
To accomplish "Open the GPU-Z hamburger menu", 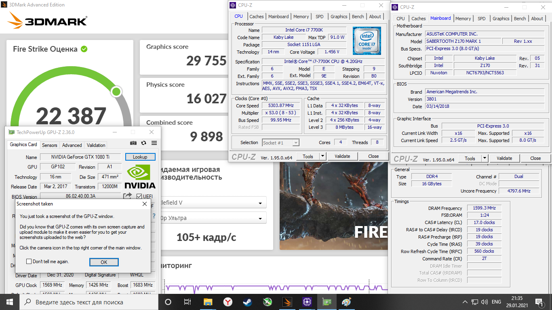I will [154, 143].
